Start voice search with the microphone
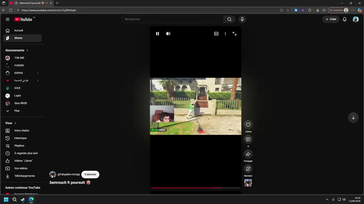Viewport: 364px width, 204px height. coord(242,19)
